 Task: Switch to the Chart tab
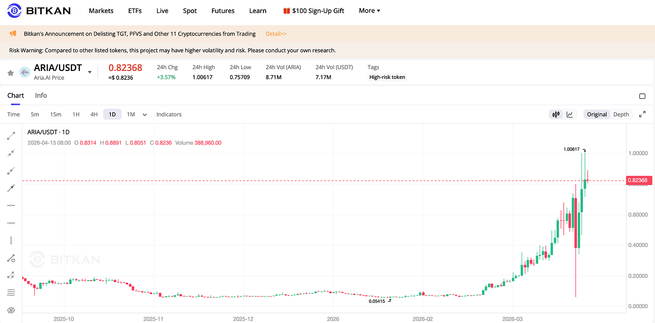tap(15, 95)
